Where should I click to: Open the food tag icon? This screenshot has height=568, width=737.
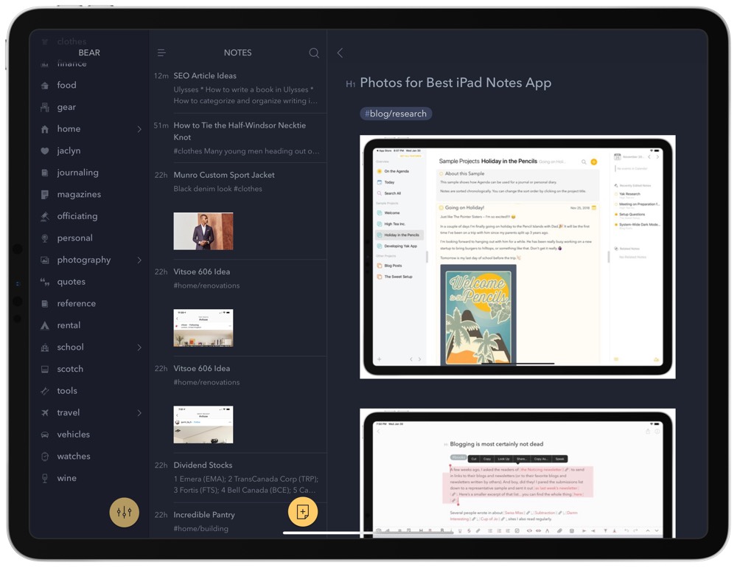pyautogui.click(x=45, y=85)
